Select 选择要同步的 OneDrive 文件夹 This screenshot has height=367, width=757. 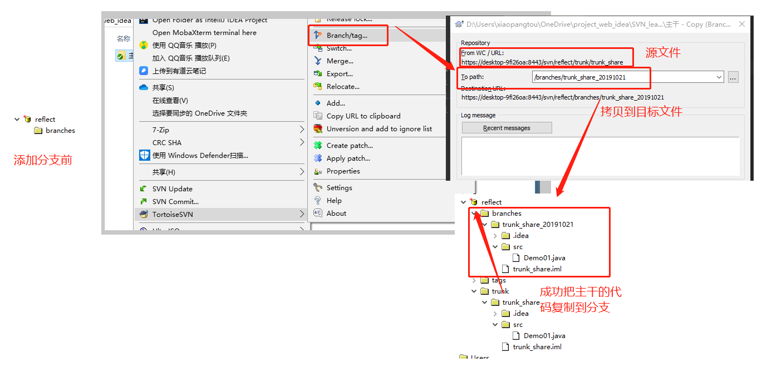[199, 113]
